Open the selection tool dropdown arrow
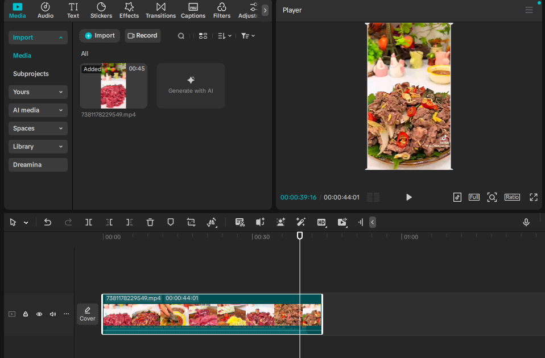Viewport: 545px width, 358px height. click(26, 223)
